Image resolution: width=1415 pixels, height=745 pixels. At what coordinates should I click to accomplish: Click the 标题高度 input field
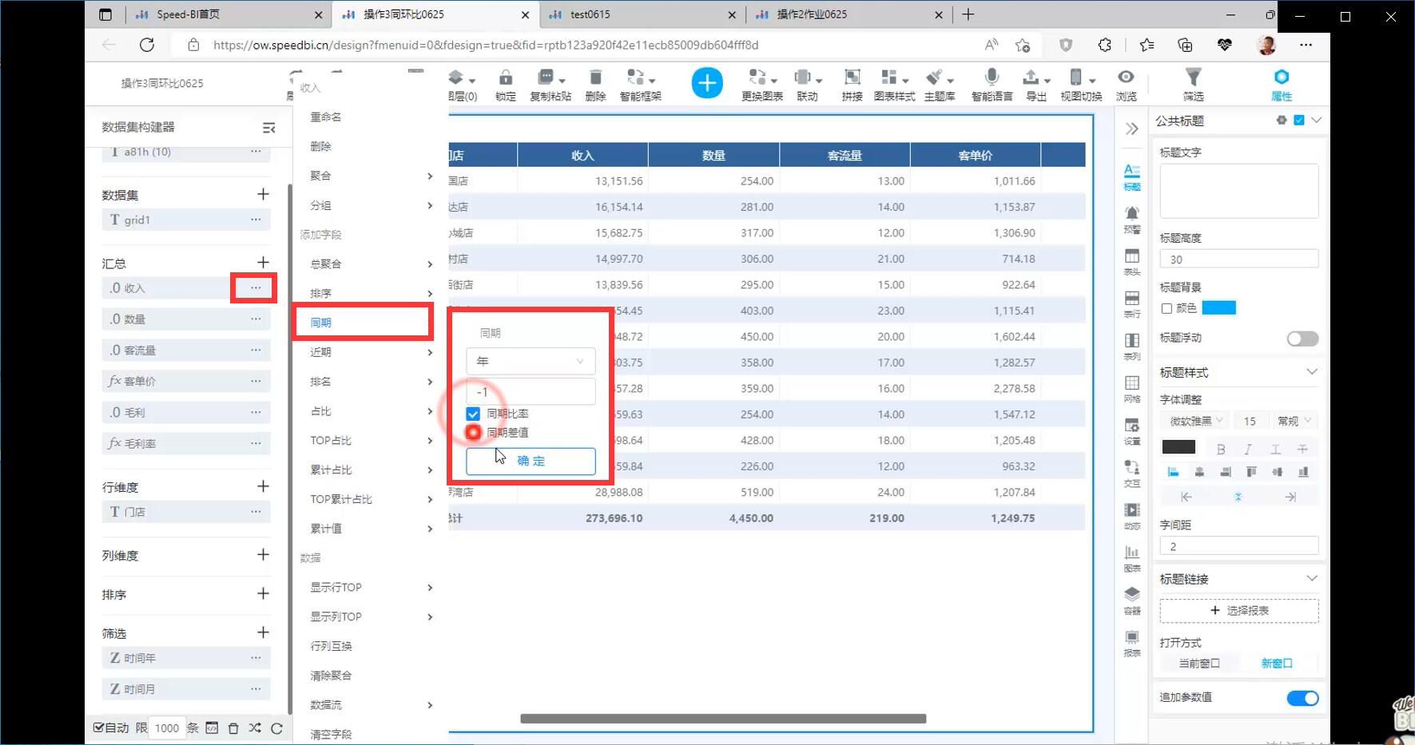(x=1238, y=260)
